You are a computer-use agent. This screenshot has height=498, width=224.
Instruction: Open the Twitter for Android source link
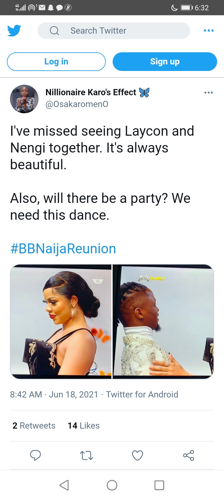[142, 394]
